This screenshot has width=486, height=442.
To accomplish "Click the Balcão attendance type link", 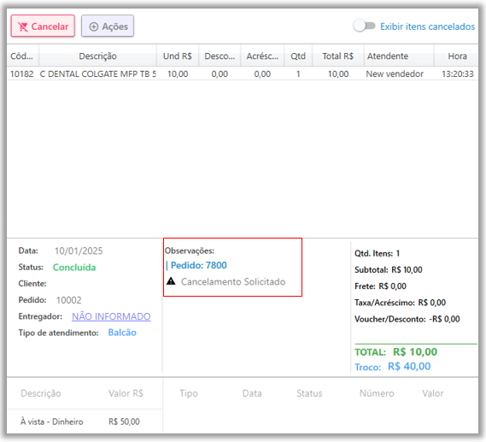I will click(122, 333).
